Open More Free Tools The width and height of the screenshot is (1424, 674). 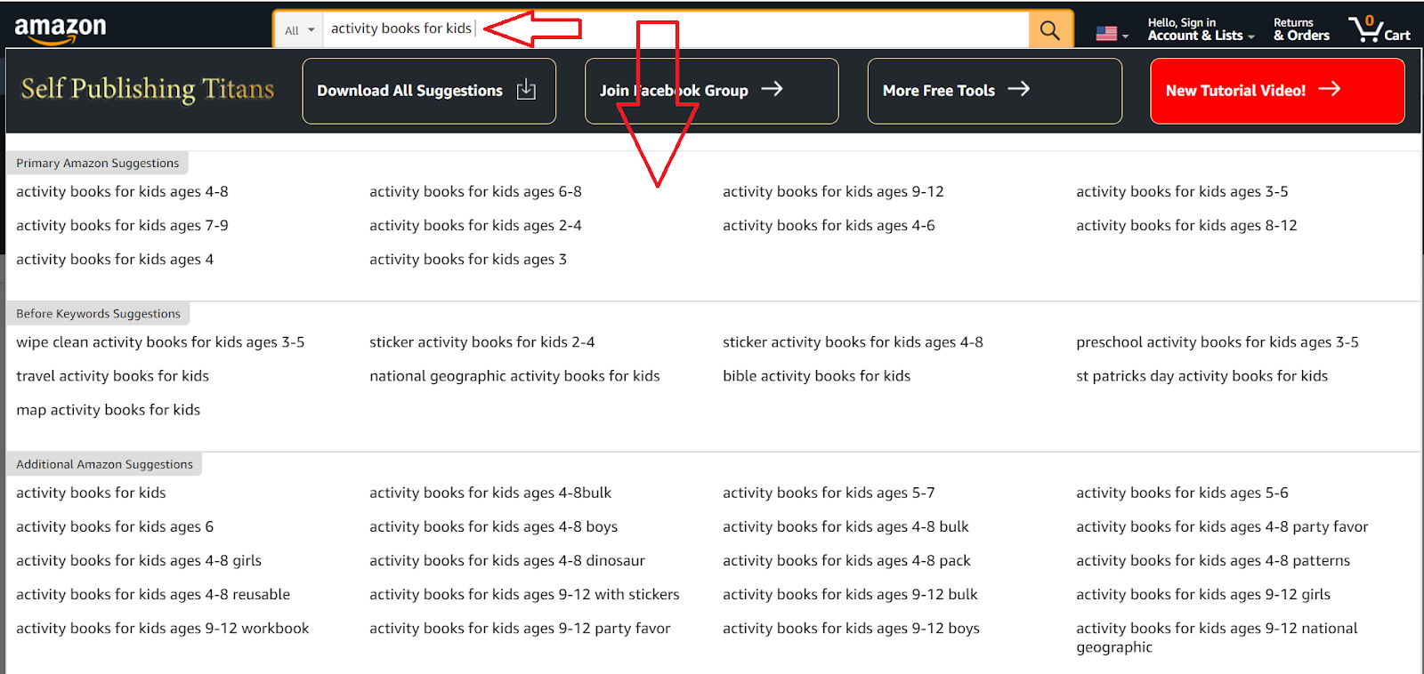pos(994,91)
